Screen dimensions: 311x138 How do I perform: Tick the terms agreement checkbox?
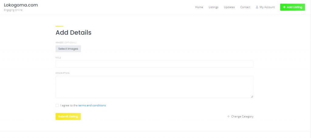(x=57, y=106)
